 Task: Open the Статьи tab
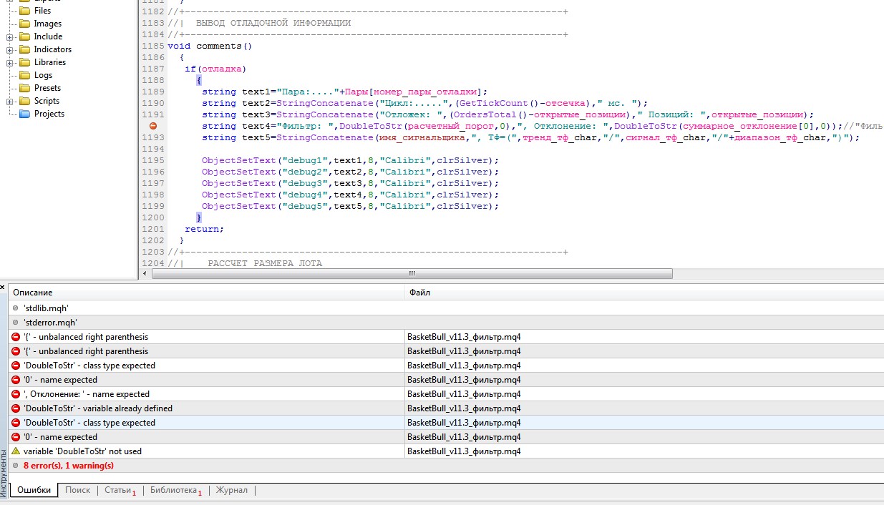tap(118, 490)
